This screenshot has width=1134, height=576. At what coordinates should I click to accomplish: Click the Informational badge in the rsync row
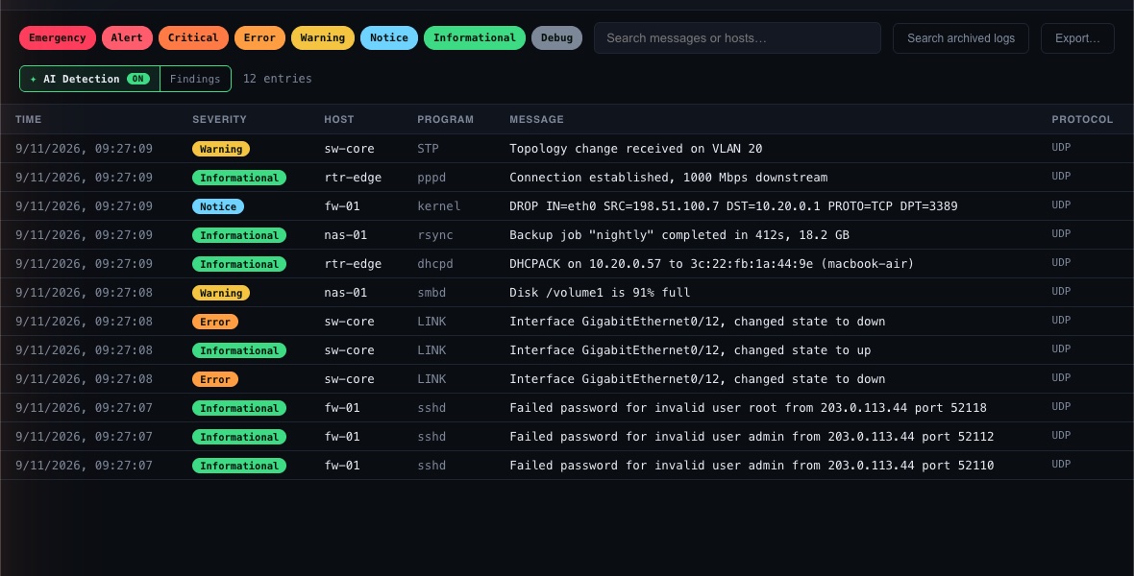[238, 235]
